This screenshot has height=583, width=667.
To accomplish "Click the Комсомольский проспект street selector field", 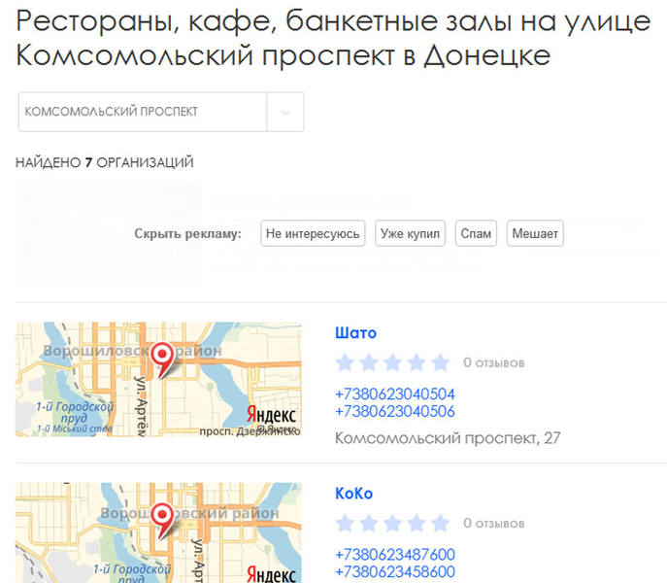I will pyautogui.click(x=161, y=112).
